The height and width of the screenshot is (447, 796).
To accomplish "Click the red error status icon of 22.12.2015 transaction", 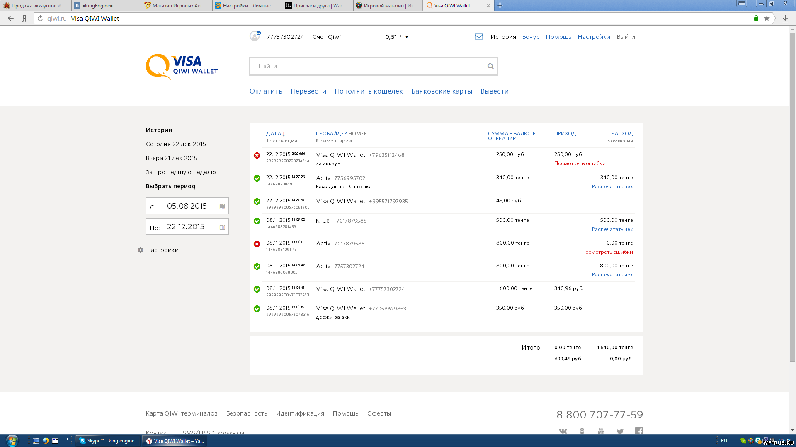I will [257, 156].
